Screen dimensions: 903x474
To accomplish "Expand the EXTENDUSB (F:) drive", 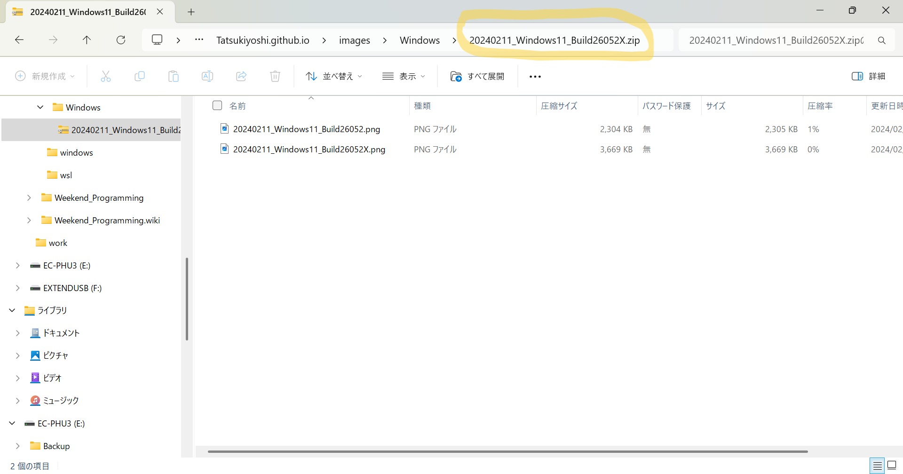I will coord(18,288).
